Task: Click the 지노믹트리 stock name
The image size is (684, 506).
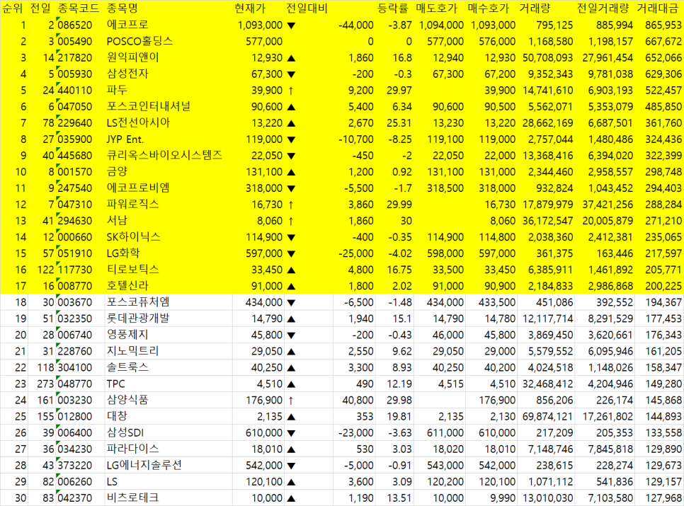Action: point(133,351)
